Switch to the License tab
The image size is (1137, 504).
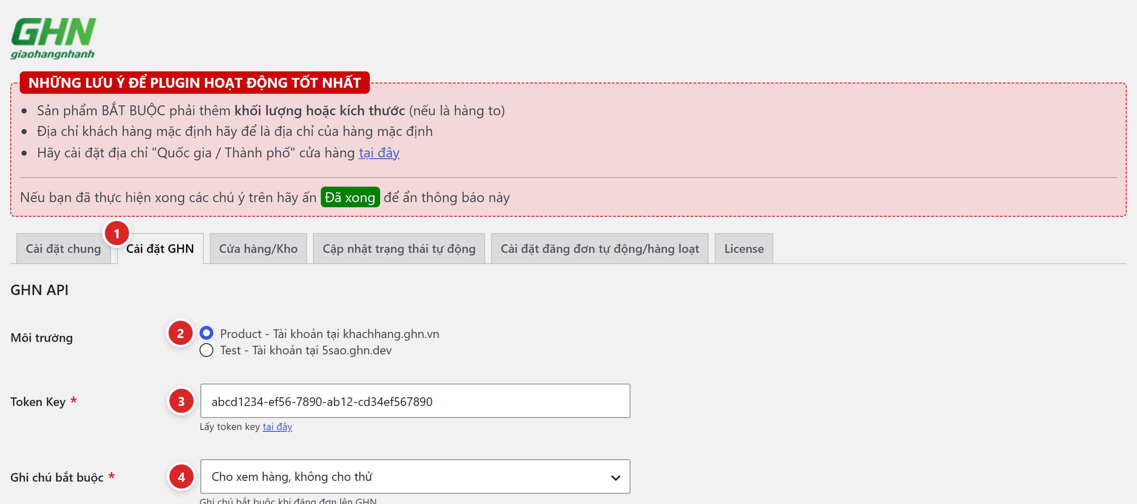744,249
